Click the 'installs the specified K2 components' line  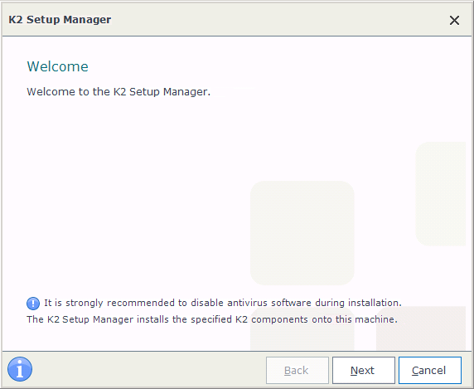coord(212,319)
